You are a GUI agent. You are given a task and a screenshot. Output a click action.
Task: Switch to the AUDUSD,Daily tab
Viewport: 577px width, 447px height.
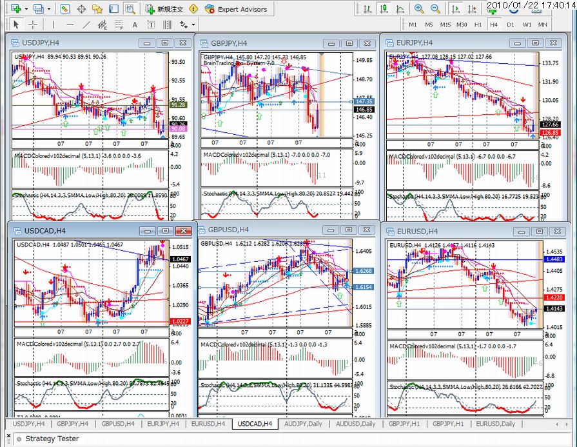[355, 424]
